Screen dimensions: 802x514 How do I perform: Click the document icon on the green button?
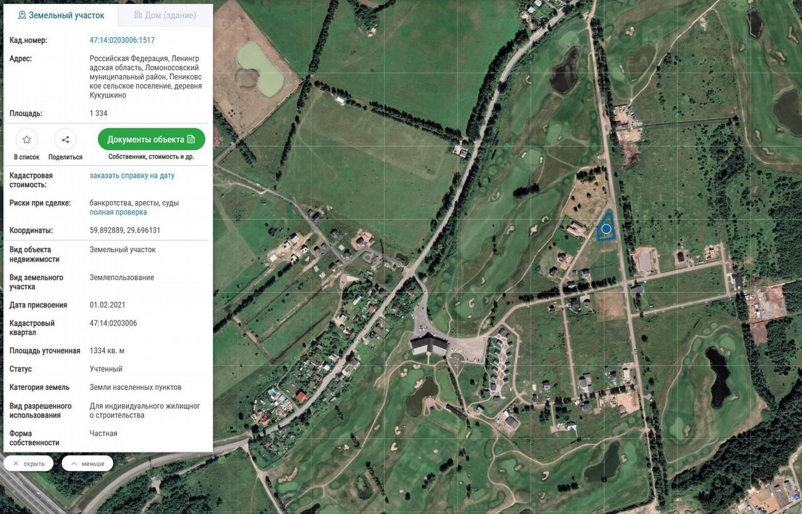pos(191,140)
